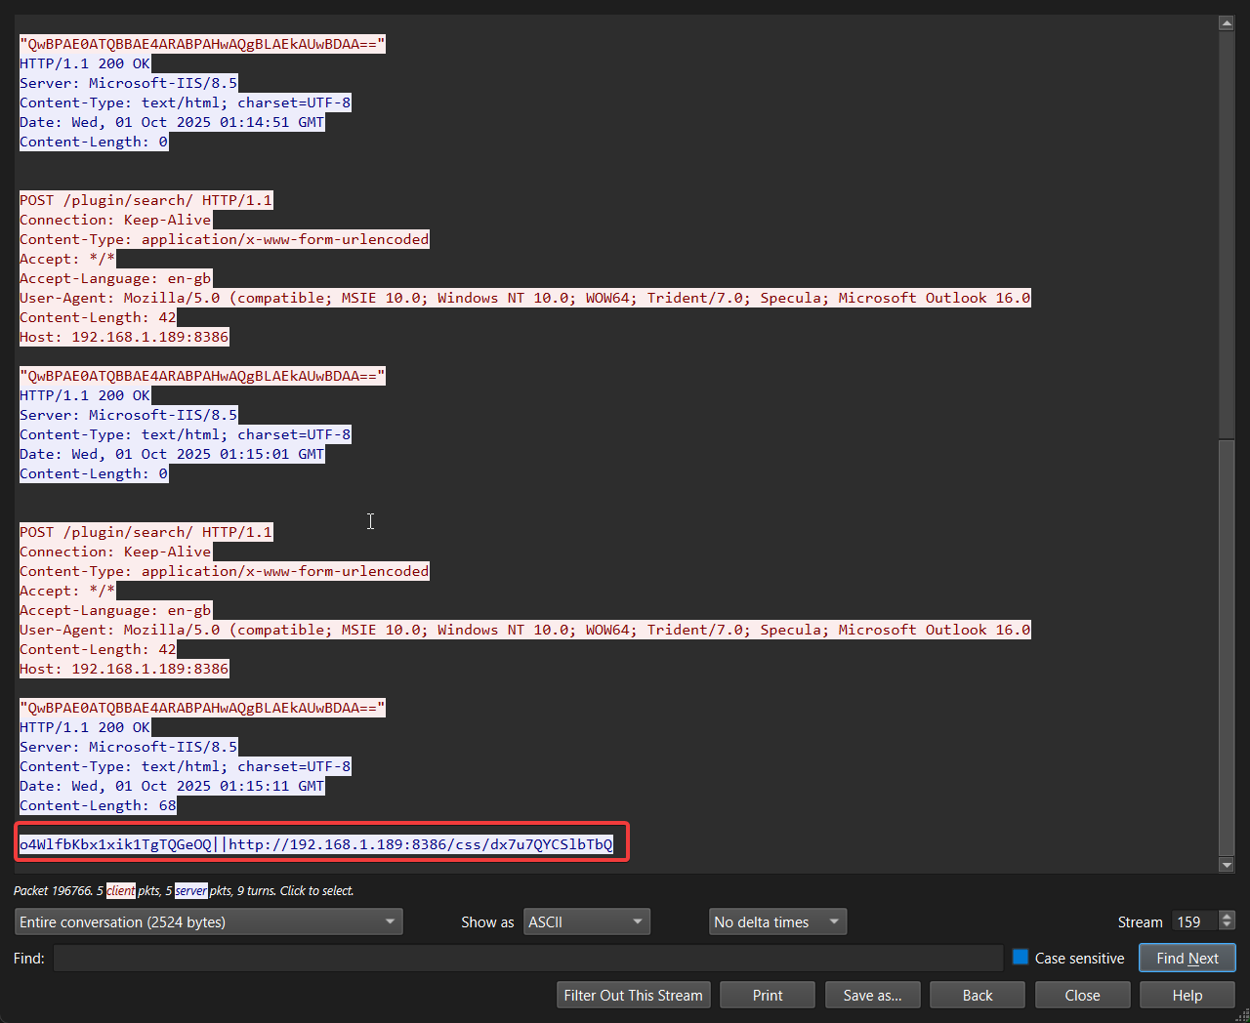This screenshot has width=1250, height=1023.
Task: Click the Back button
Action: tap(978, 995)
